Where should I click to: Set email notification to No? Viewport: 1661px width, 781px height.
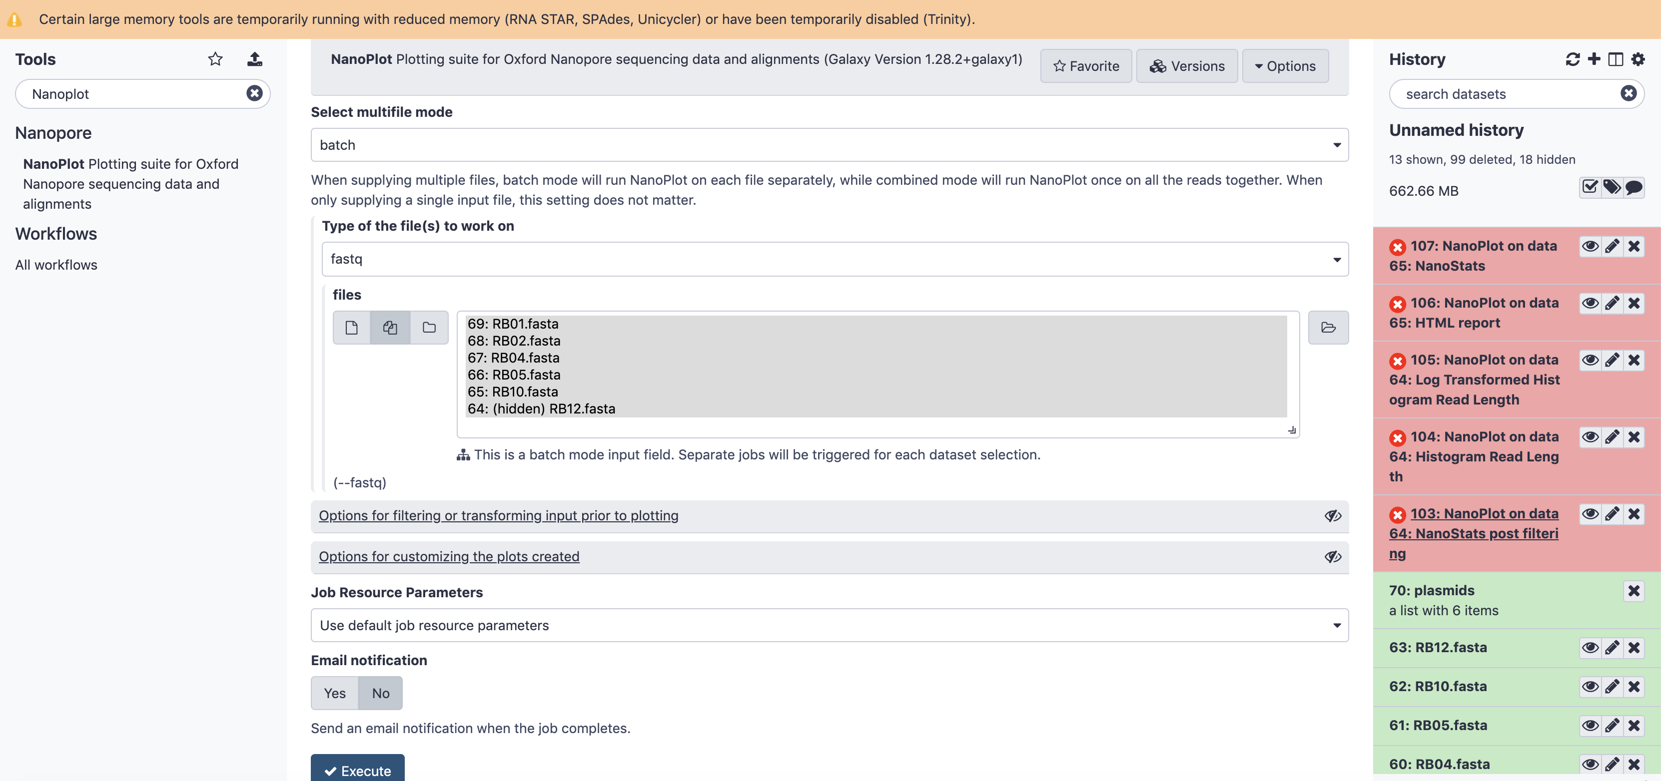coord(380,694)
